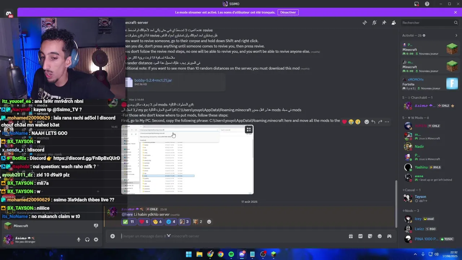462x260 pixels.
Task: Toggle microphone mute in user panel
Action: pyautogui.click(x=79, y=239)
